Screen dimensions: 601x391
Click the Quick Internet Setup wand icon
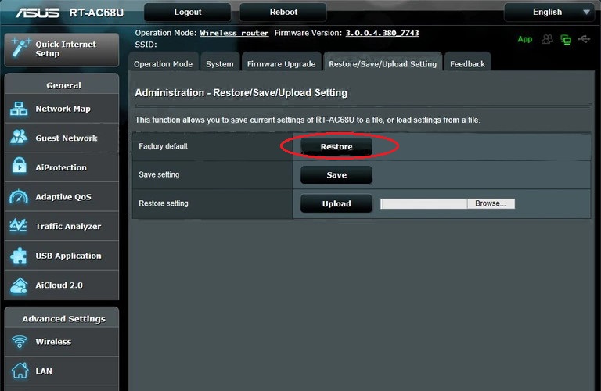(20, 48)
